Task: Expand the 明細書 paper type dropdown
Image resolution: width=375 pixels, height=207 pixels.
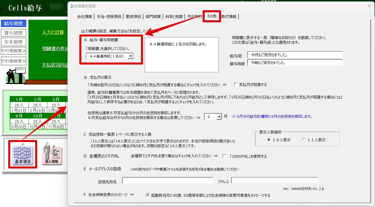Action: [x=130, y=56]
